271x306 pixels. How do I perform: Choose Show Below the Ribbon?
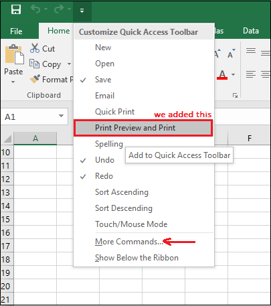coord(144,258)
